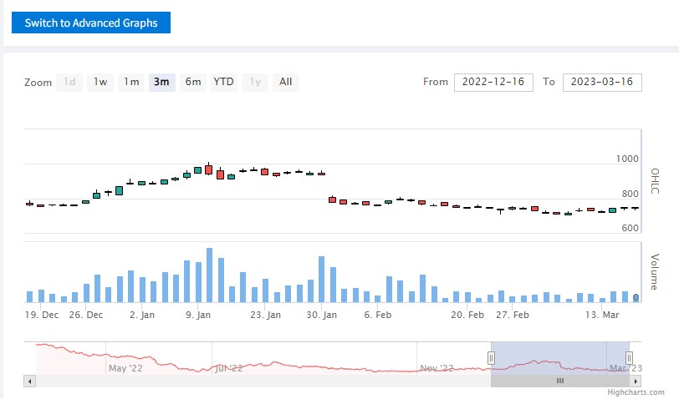Grab the right navigator range handle
This screenshot has width=679, height=399.
coord(629,358)
